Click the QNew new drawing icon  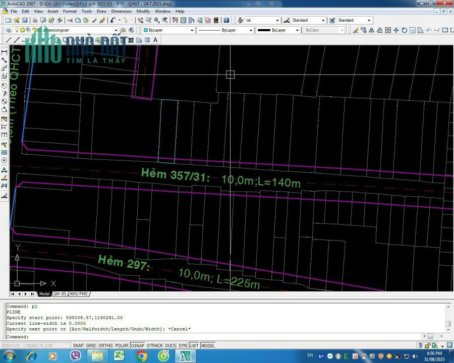pyautogui.click(x=9, y=20)
